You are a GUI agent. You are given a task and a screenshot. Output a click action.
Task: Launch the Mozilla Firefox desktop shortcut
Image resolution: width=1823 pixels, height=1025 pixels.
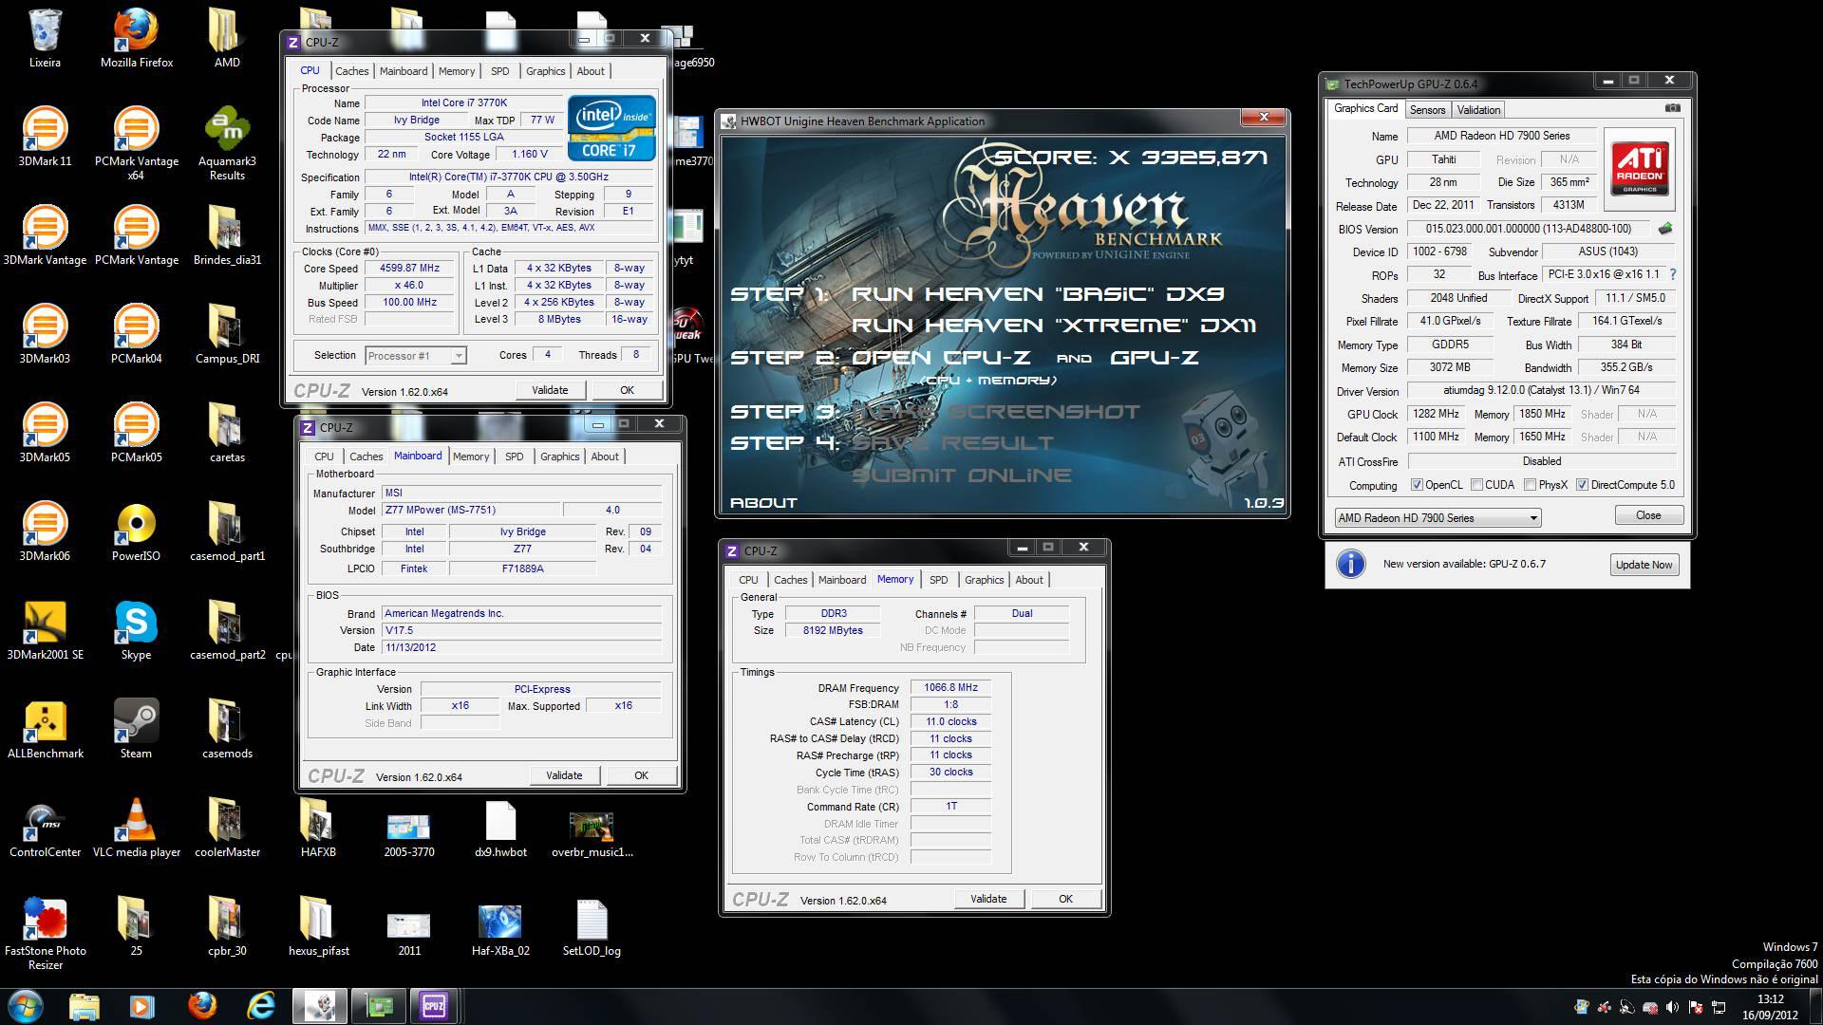click(136, 40)
